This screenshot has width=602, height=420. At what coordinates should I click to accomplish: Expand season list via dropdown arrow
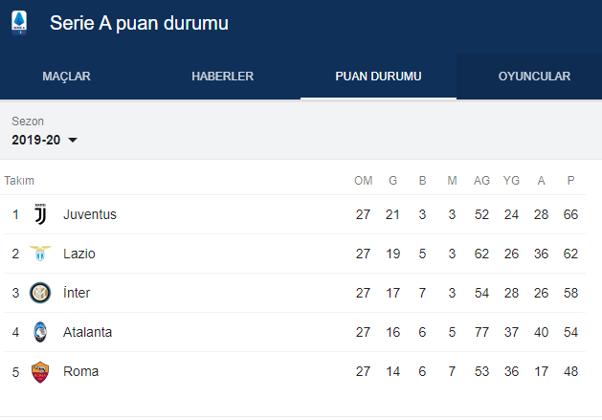coord(73,141)
